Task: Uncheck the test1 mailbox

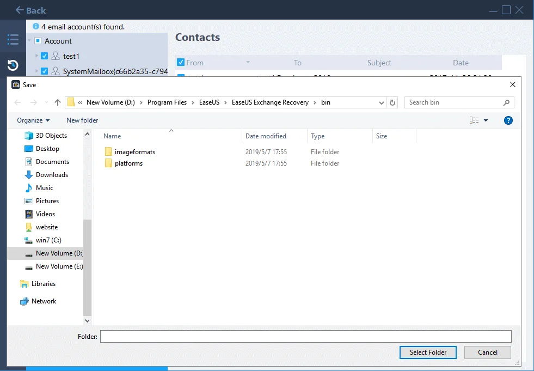Action: click(x=44, y=56)
